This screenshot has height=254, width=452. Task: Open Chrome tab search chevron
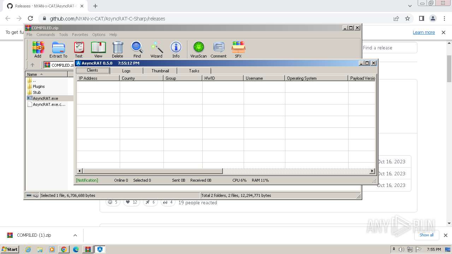pyautogui.click(x=410, y=6)
